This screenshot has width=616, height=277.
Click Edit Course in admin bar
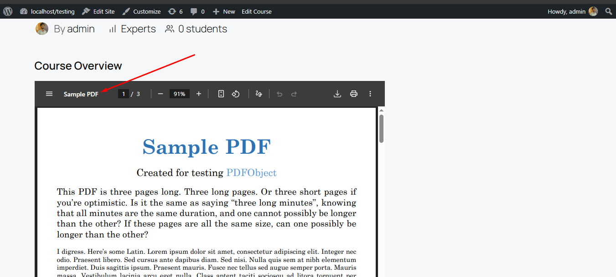pyautogui.click(x=257, y=11)
